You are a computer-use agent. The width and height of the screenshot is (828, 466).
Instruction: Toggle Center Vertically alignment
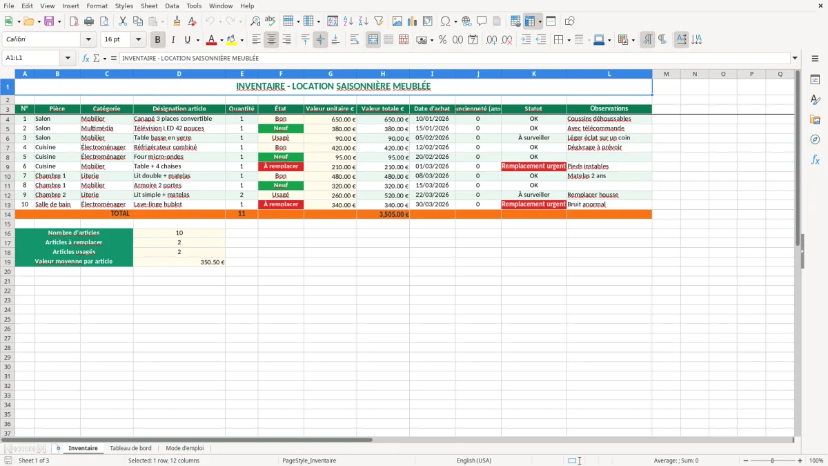point(320,40)
